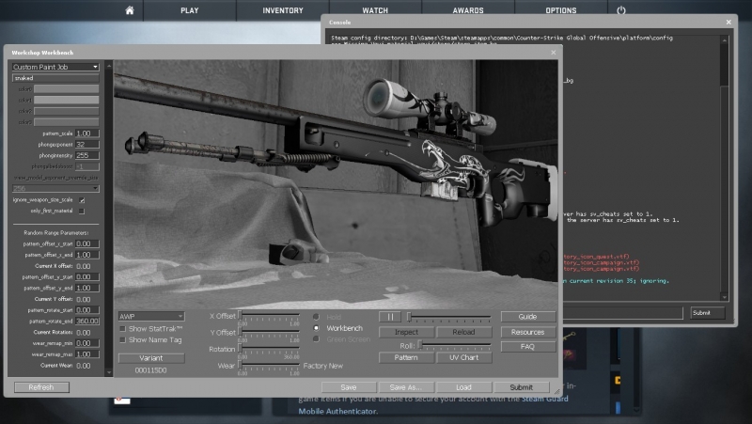Click the Save button

tap(348, 387)
